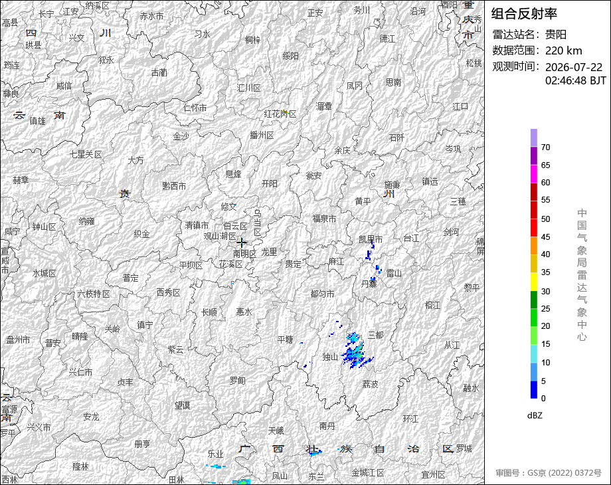Click the 审图号 GS京 (2022) 0372号 text
The height and width of the screenshot is (485, 611).
point(549,473)
